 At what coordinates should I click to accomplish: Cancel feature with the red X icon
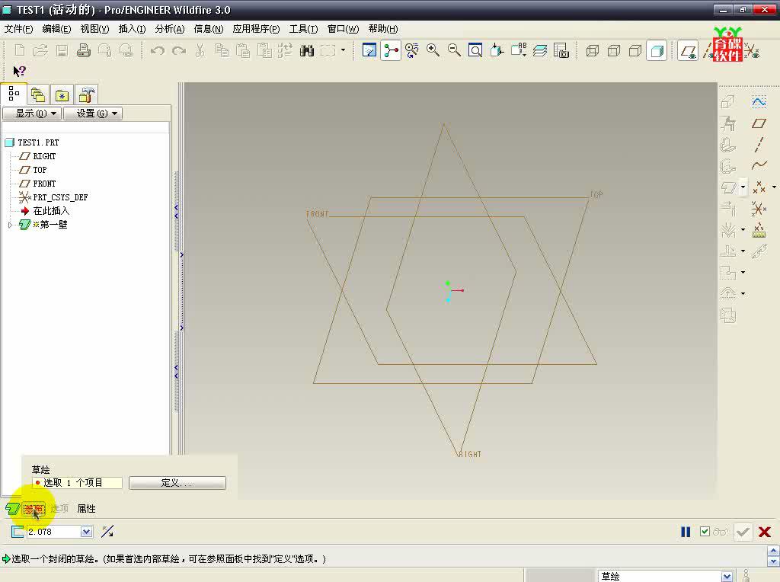(765, 532)
